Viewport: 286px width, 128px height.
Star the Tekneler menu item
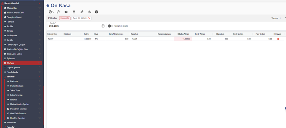pyautogui.click(x=39, y=22)
